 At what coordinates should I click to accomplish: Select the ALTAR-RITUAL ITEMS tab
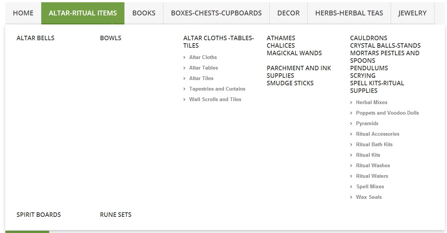point(83,13)
